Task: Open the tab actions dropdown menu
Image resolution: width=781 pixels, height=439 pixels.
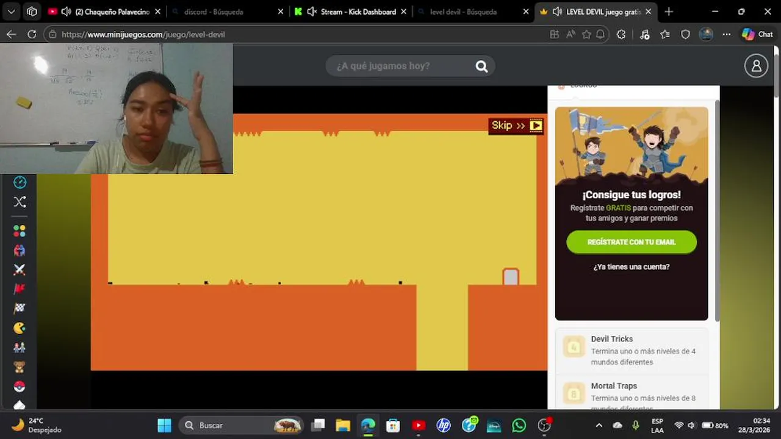Action: [12, 12]
